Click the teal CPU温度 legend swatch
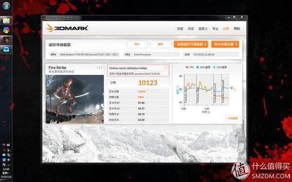 [214, 67]
